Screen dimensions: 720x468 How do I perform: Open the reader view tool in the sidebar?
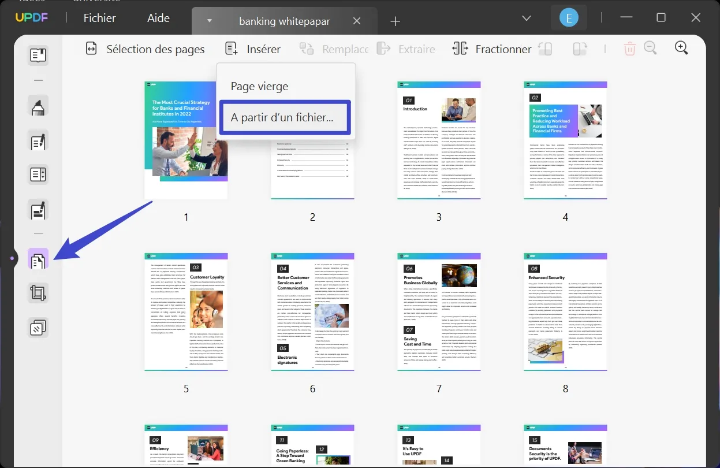click(x=38, y=55)
